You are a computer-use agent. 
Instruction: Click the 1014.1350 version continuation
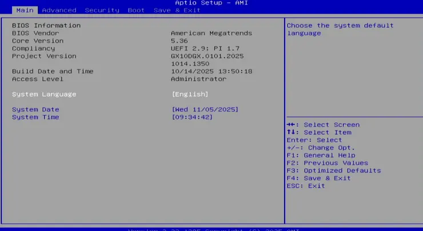coord(190,64)
